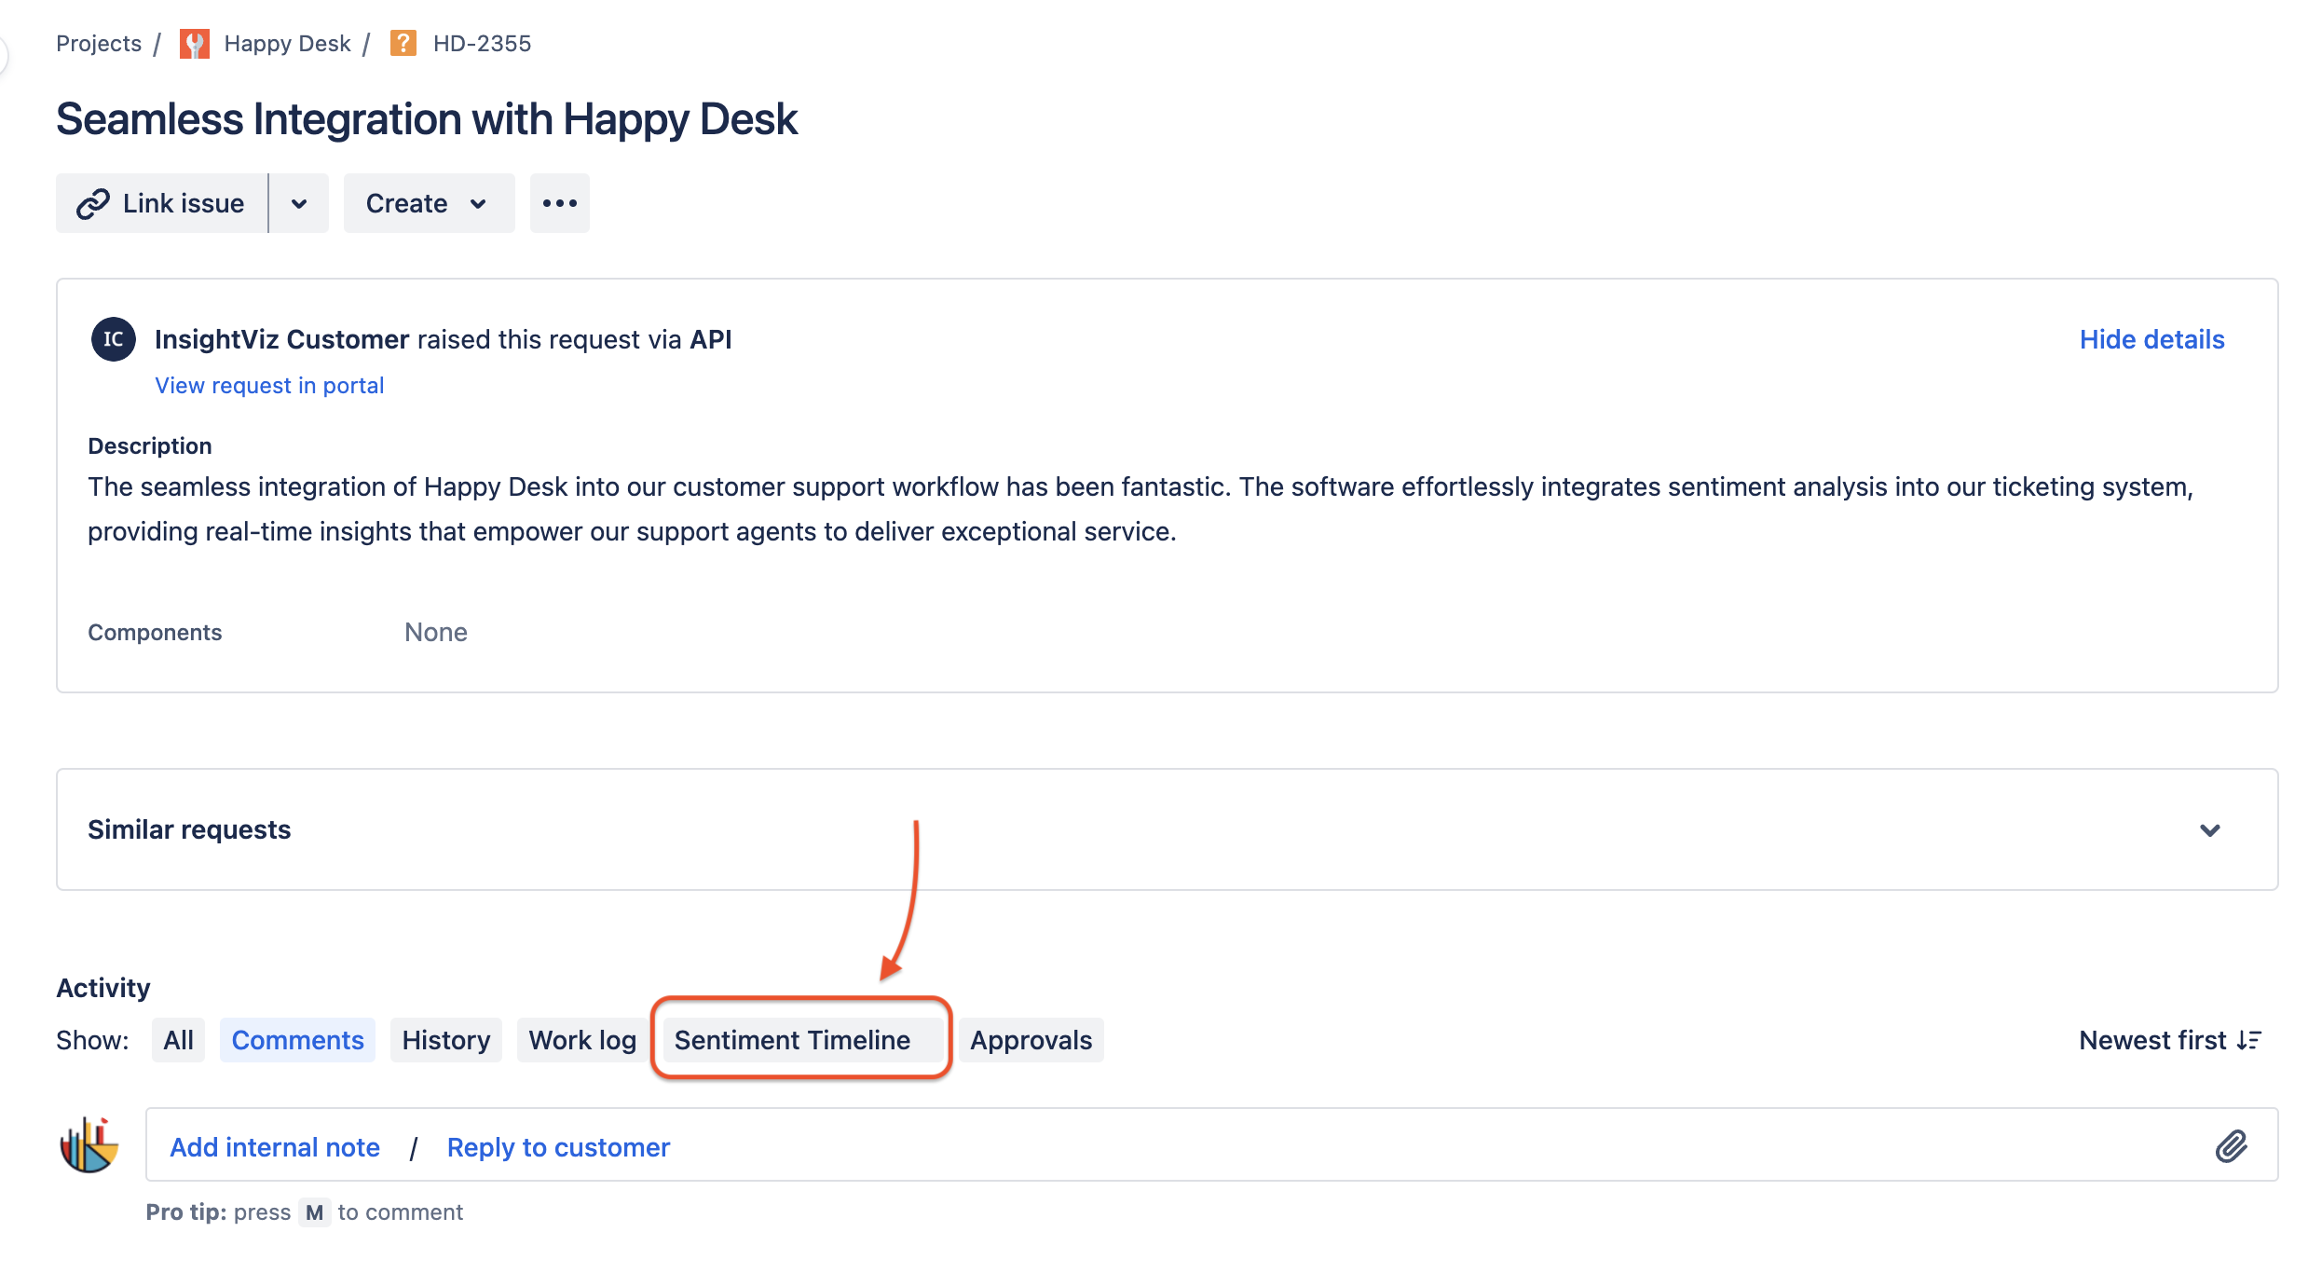
Task: Click the Link issue button
Action: [162, 203]
